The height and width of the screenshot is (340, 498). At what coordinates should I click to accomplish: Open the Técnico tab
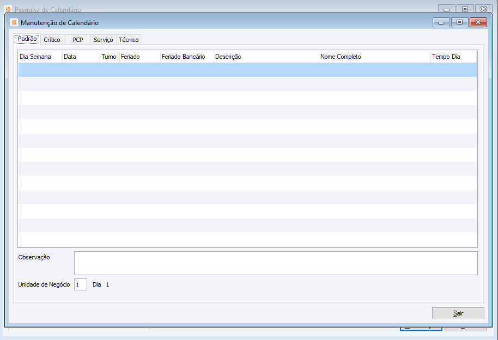pyautogui.click(x=129, y=40)
